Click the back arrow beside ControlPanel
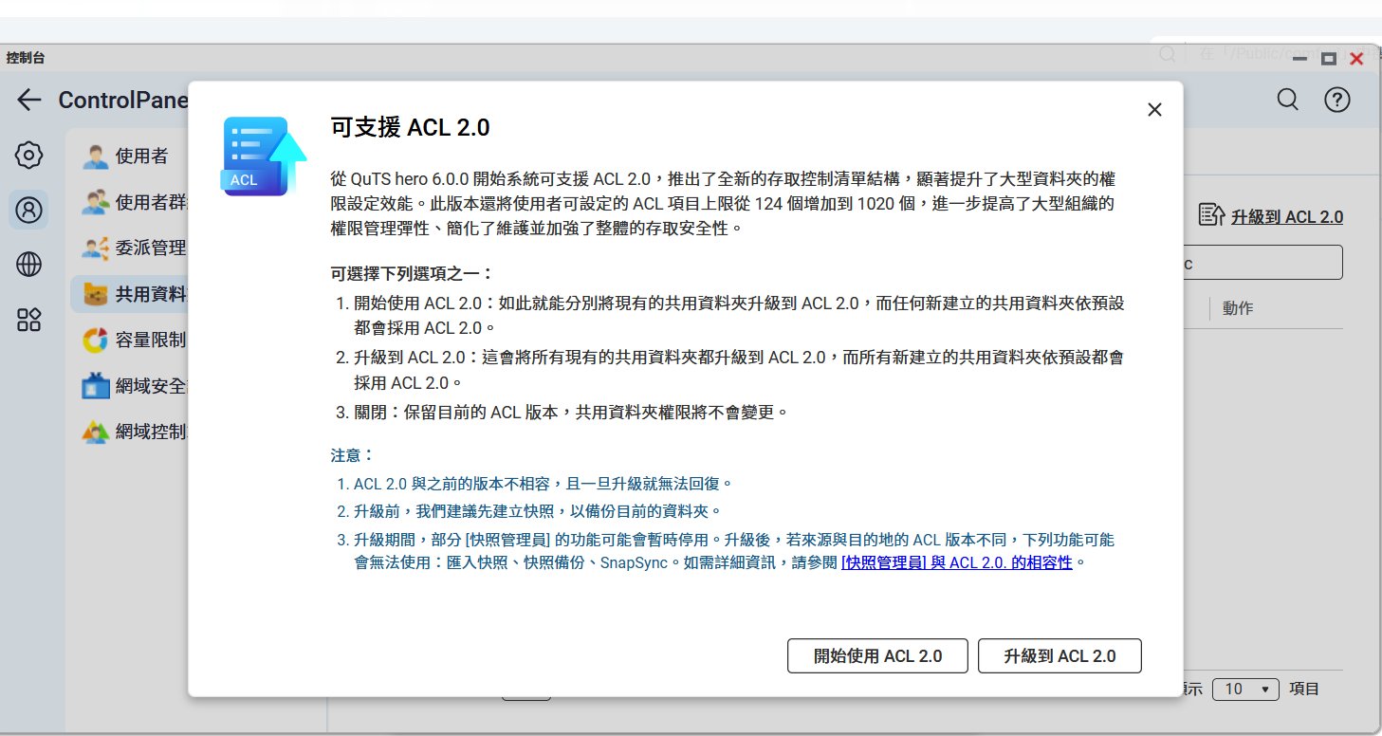1382x736 pixels. 29,100
